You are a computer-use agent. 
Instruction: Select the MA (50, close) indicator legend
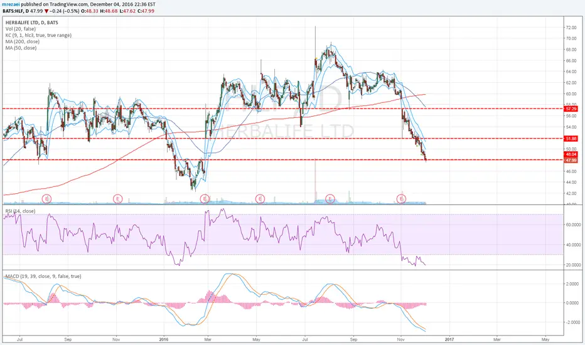point(21,48)
